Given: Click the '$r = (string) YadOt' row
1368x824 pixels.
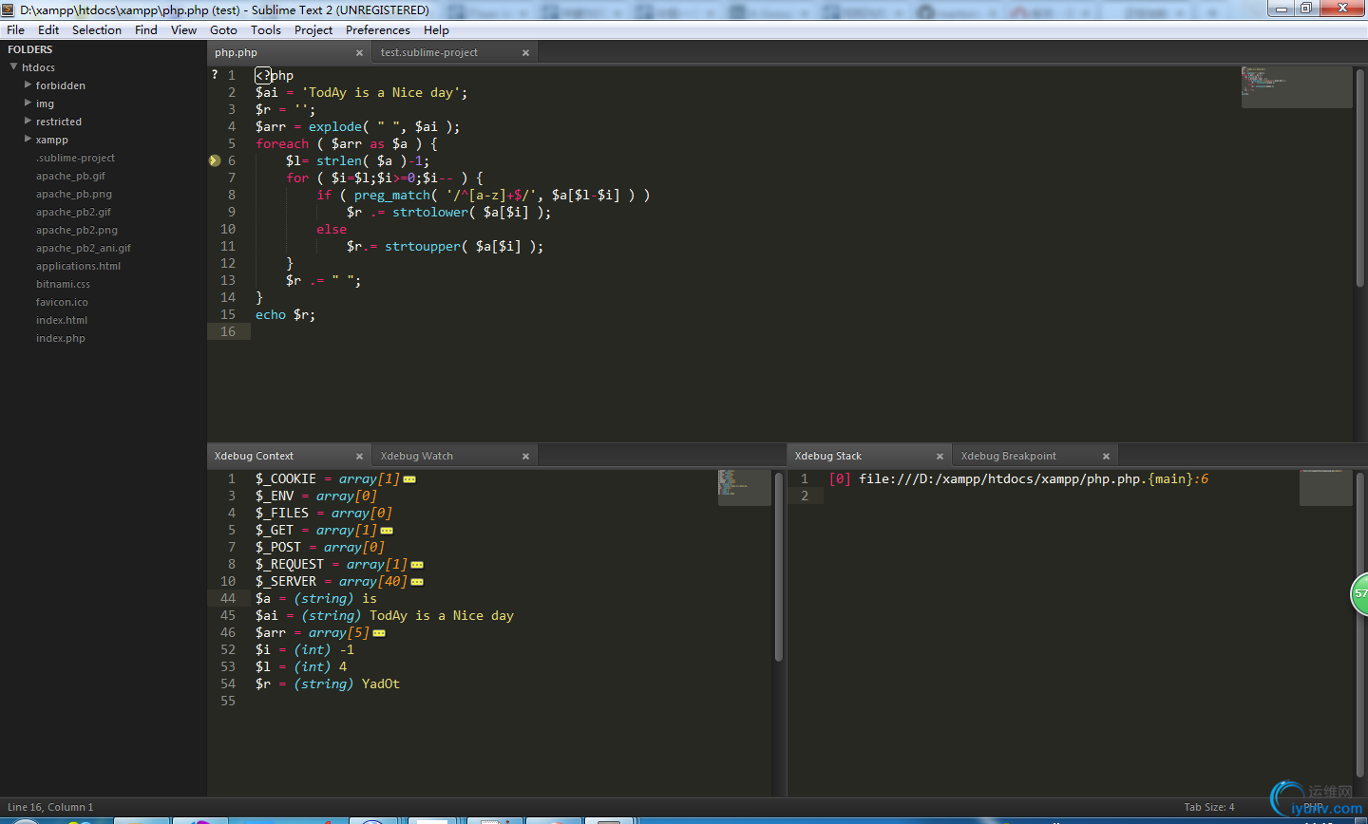Looking at the screenshot, I should [x=328, y=684].
